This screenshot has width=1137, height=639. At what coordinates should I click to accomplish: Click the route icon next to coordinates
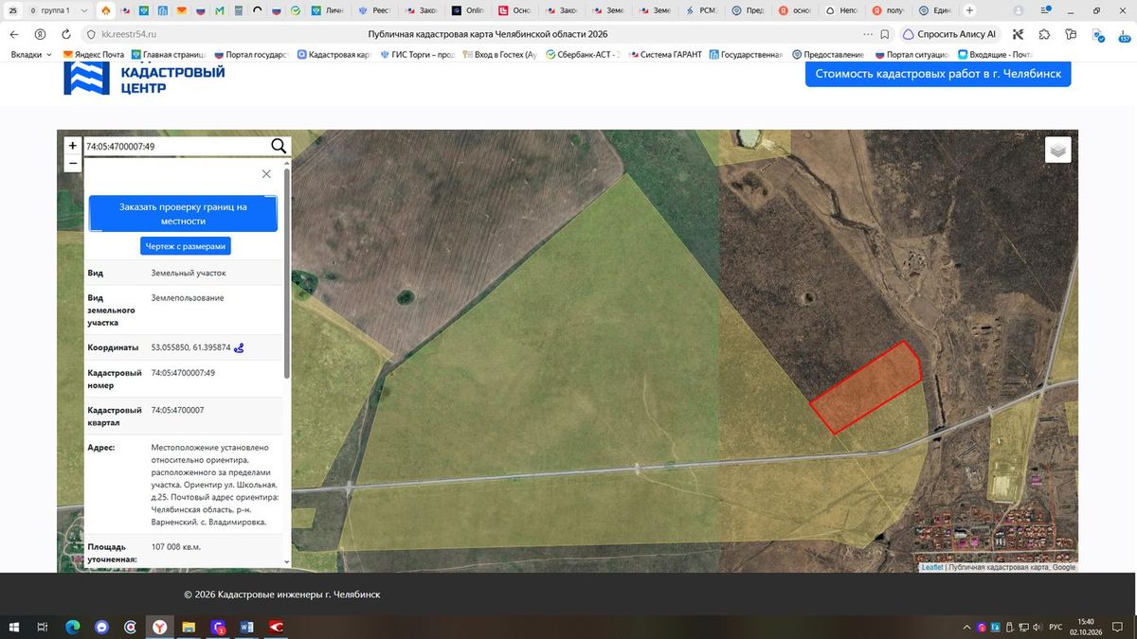point(239,347)
